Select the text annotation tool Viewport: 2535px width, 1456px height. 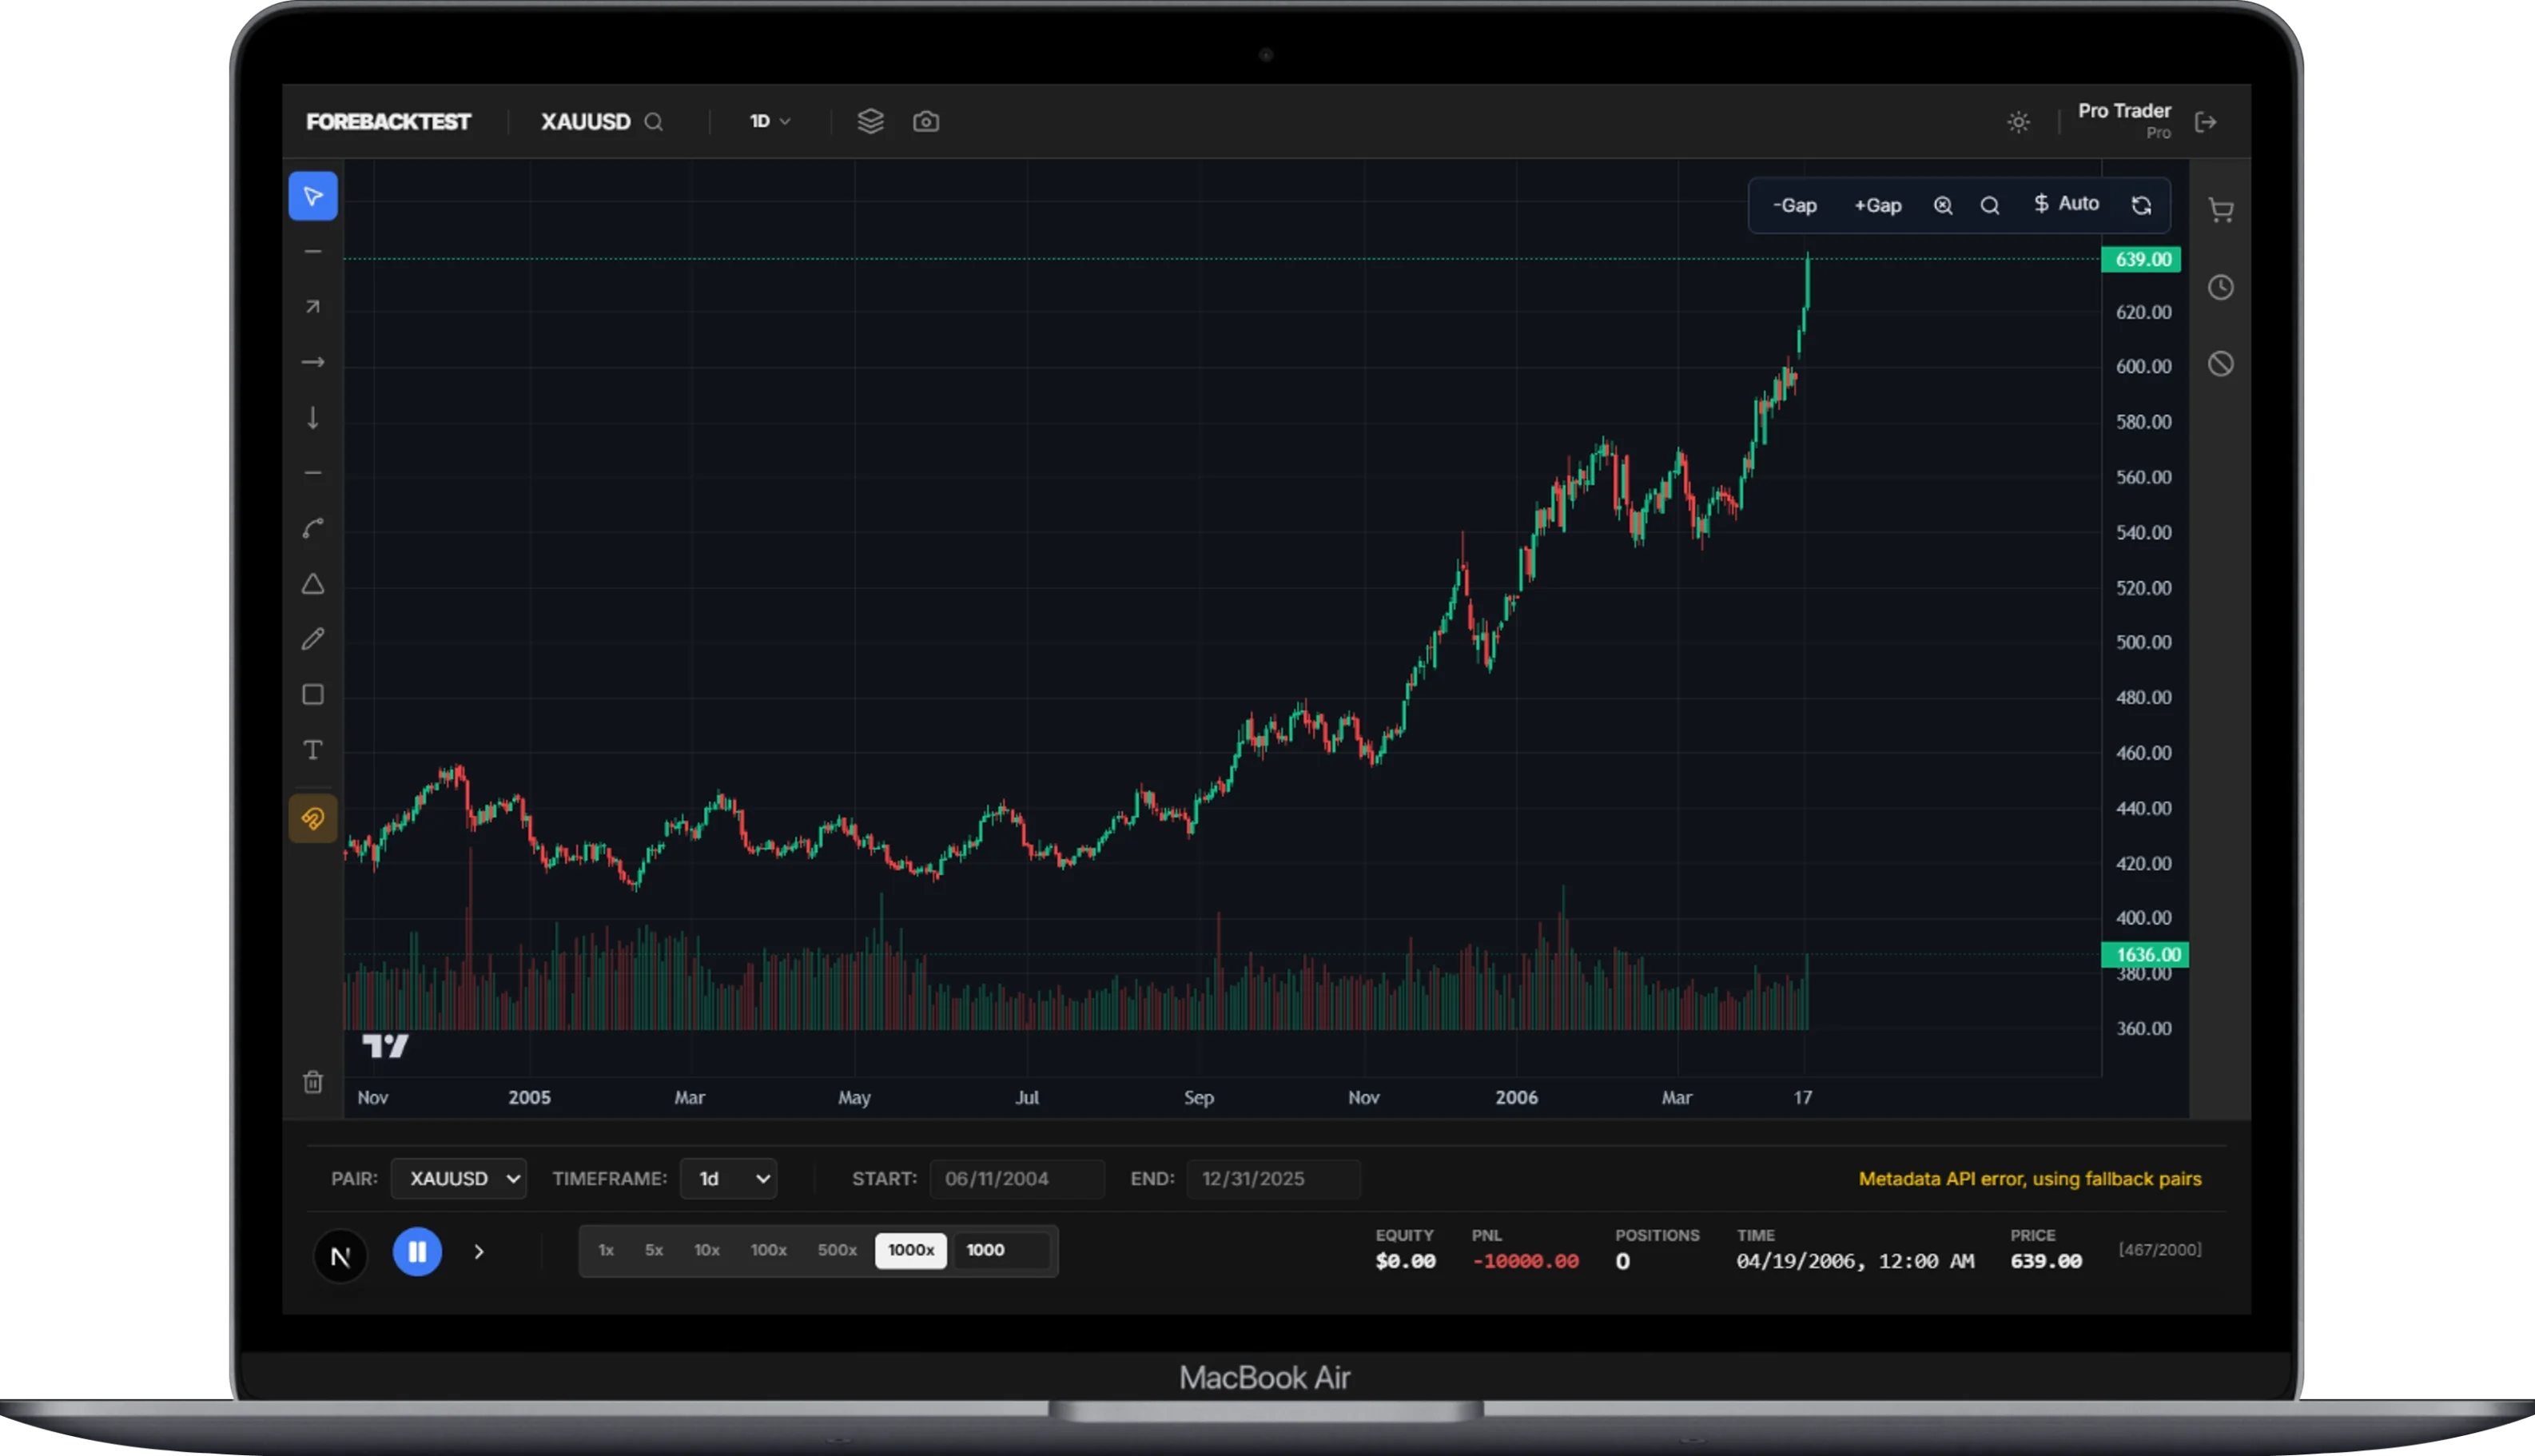point(313,749)
